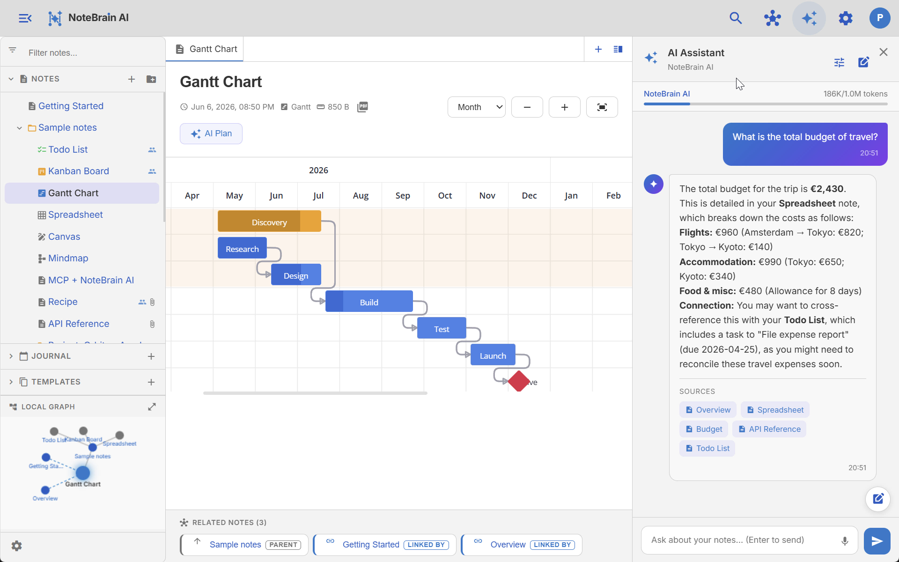Screen dimensions: 899x562
Task: Select the Build task bar
Action: click(x=369, y=301)
